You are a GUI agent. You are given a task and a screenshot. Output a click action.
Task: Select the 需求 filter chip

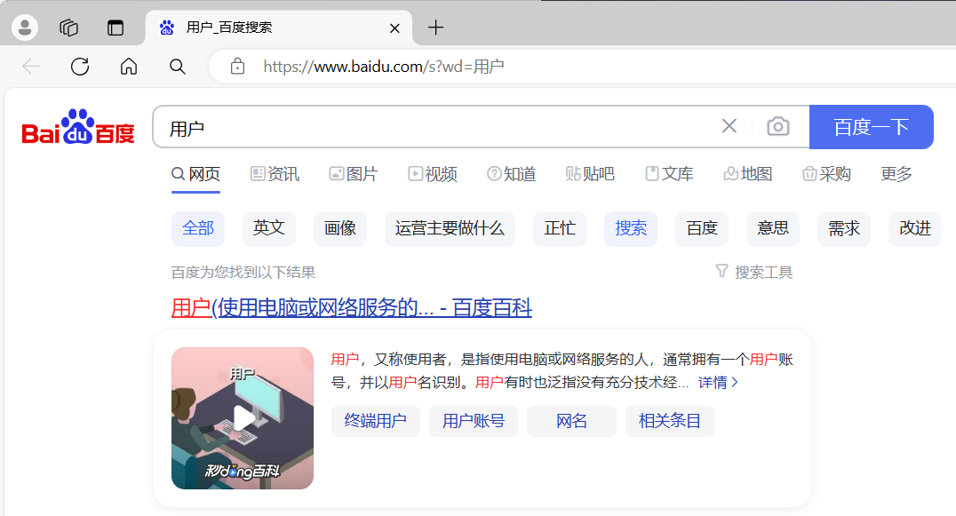[844, 228]
